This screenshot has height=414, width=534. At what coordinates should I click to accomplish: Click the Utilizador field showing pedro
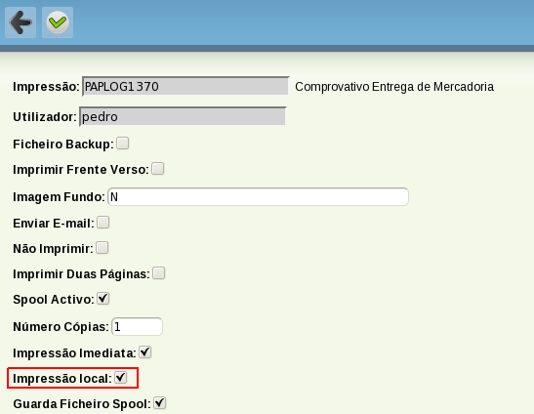point(183,116)
